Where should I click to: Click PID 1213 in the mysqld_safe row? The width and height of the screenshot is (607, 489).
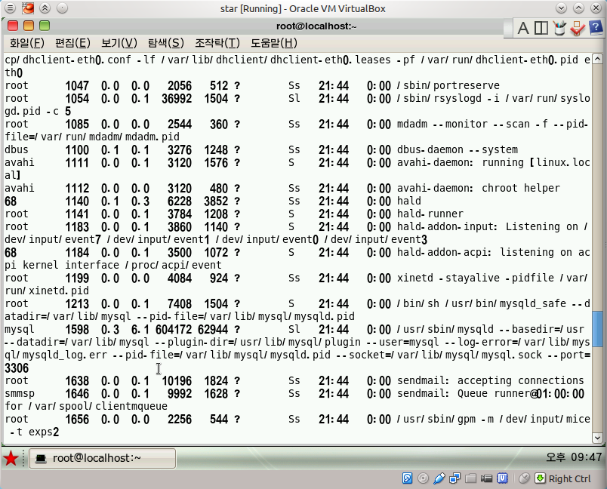(77, 303)
